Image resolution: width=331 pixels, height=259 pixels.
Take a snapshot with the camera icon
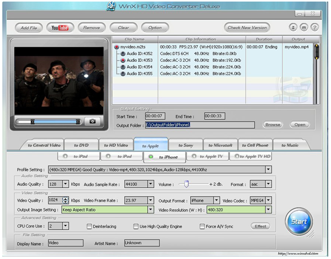coord(92,121)
